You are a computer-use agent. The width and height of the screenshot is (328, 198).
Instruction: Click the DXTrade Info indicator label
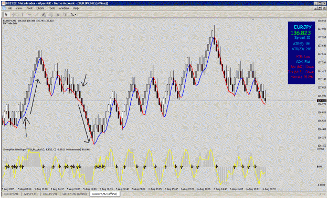(x=10, y=24)
